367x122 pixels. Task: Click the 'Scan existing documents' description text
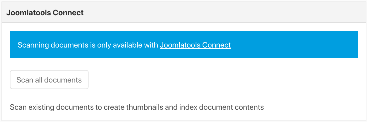[137, 107]
